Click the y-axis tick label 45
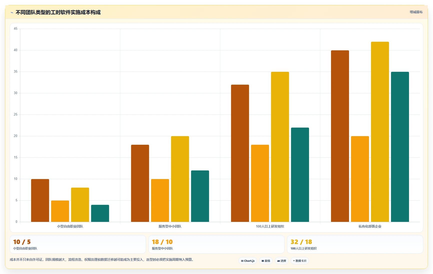The height and width of the screenshot is (274, 433). pos(15,29)
